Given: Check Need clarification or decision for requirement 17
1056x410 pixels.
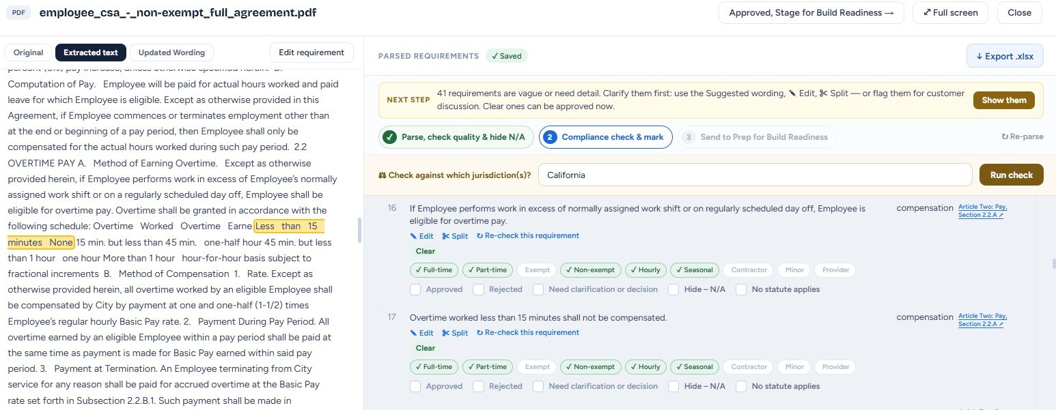Looking at the screenshot, I should (538, 386).
